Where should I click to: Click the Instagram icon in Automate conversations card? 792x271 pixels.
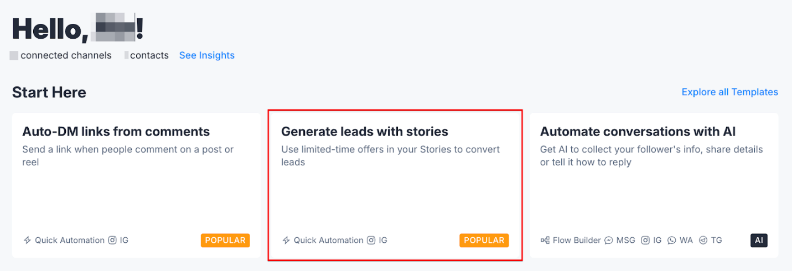click(x=645, y=241)
